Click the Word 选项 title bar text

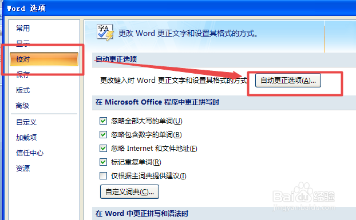(x=26, y=9)
